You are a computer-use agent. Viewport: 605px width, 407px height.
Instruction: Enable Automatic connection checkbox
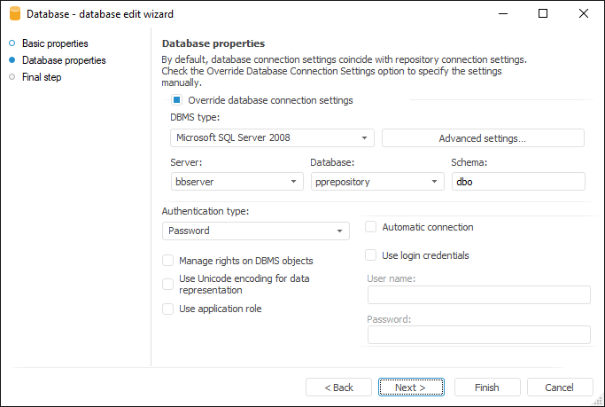[371, 227]
